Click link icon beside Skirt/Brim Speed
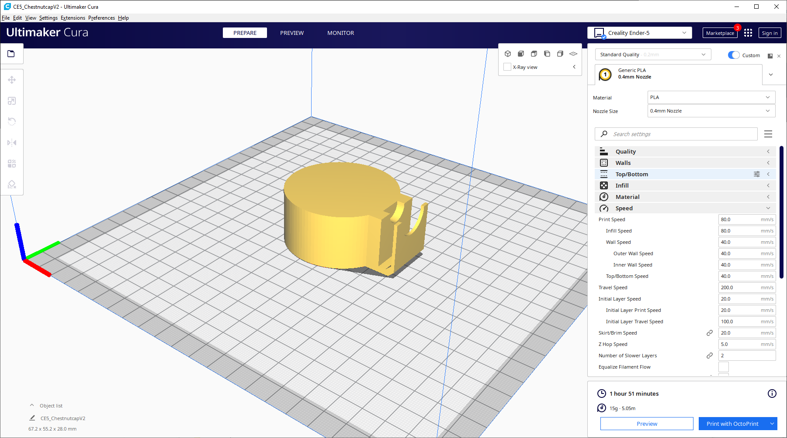 pyautogui.click(x=710, y=333)
